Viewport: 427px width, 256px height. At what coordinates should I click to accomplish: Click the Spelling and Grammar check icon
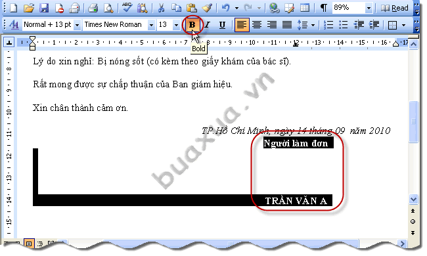pyautogui.click(x=127, y=8)
